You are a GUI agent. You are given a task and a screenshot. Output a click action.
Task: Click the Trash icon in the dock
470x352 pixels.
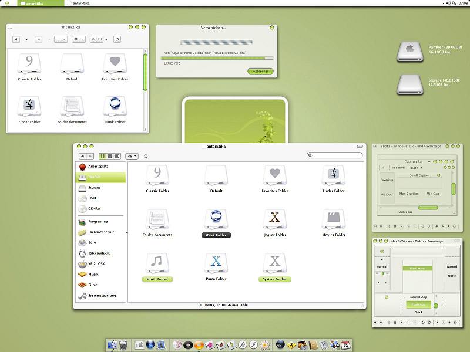point(123,345)
